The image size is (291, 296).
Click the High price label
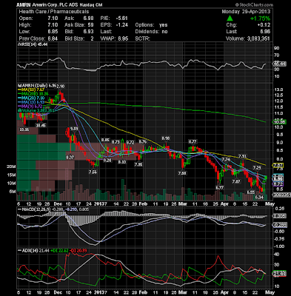pos(25,25)
